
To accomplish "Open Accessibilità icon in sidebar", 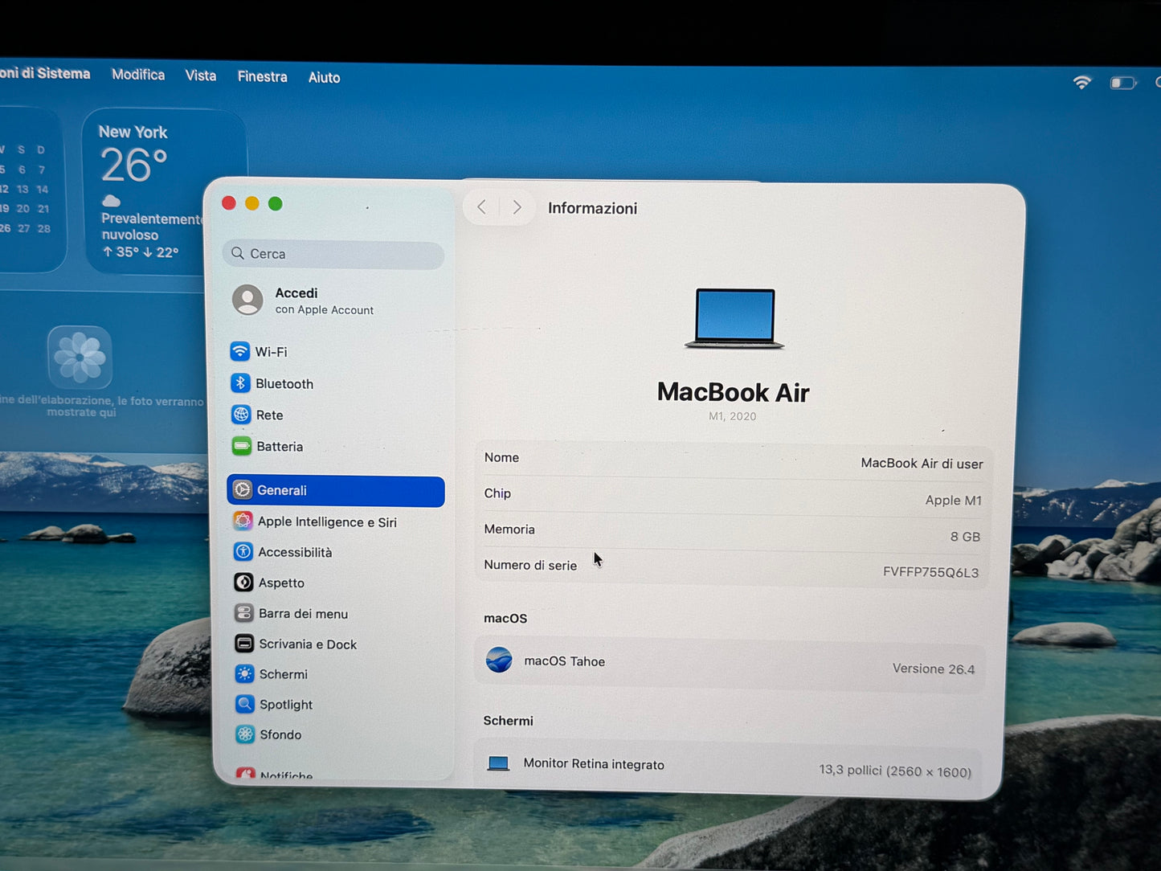I will (x=243, y=551).
